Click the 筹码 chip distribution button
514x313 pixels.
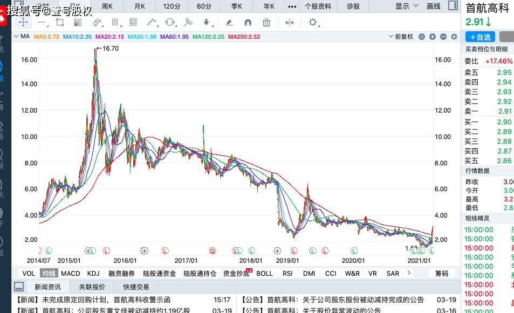coord(441,273)
